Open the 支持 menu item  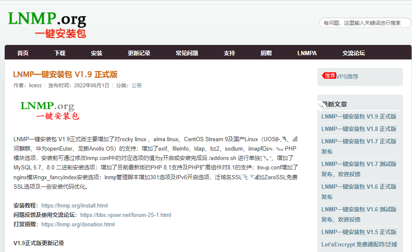[229, 53]
